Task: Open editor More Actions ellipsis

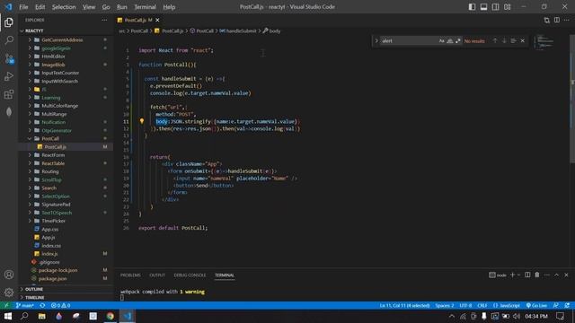Action: coord(567,20)
